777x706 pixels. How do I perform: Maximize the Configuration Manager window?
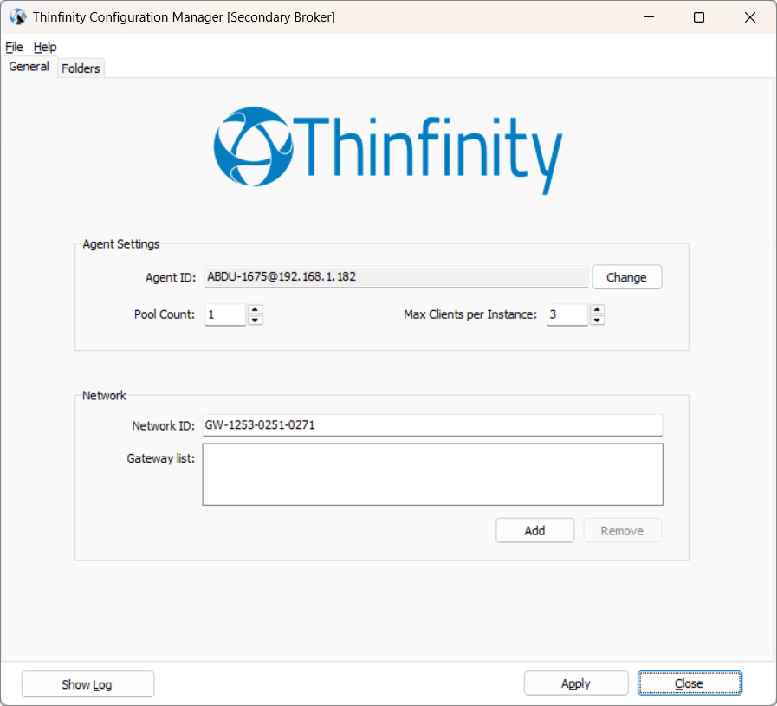point(699,17)
